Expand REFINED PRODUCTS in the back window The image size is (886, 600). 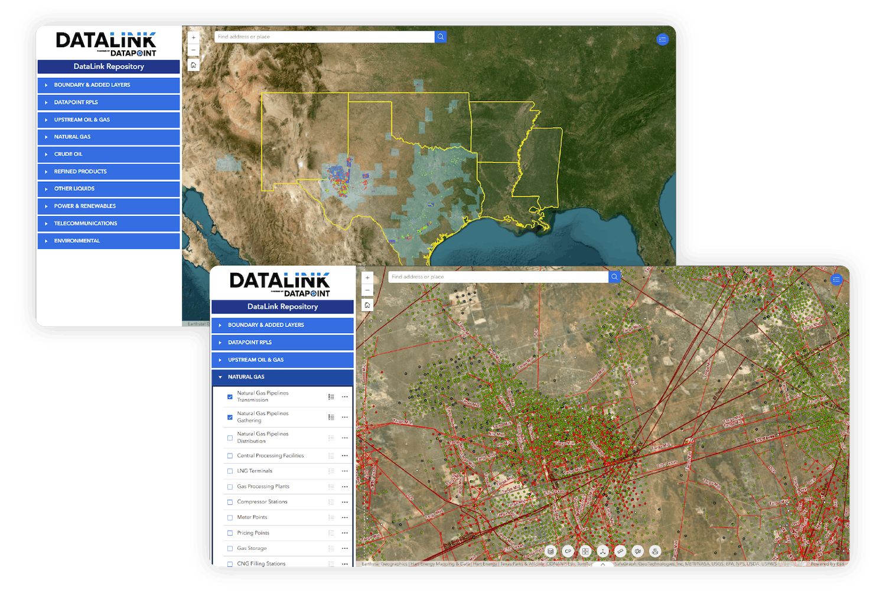pos(109,171)
